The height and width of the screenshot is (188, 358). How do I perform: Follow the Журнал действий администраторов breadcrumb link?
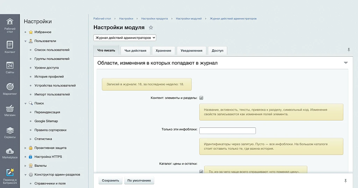click(x=233, y=19)
